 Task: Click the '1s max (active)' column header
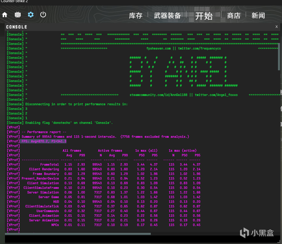pyautogui.click(x=182, y=150)
